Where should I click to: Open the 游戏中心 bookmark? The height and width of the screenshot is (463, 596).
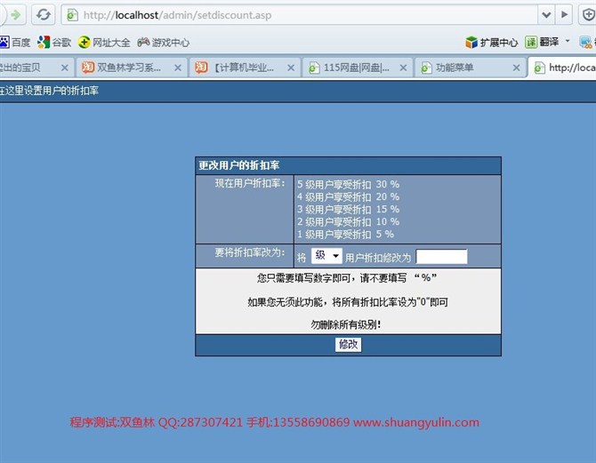(x=163, y=42)
